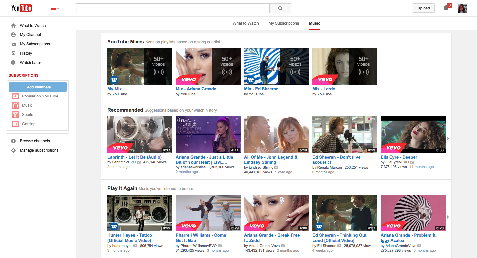Play the Ariana Grande - Break Free thumbnail
The height and width of the screenshot is (258, 477).
276,213
